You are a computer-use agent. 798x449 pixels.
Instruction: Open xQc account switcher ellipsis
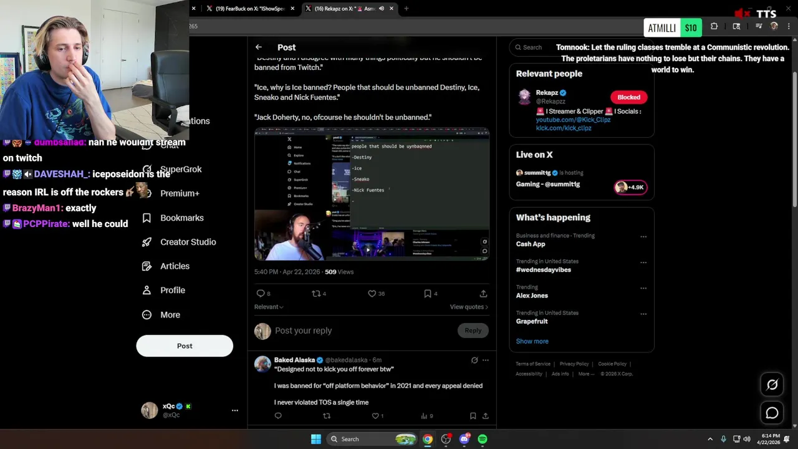(x=235, y=410)
